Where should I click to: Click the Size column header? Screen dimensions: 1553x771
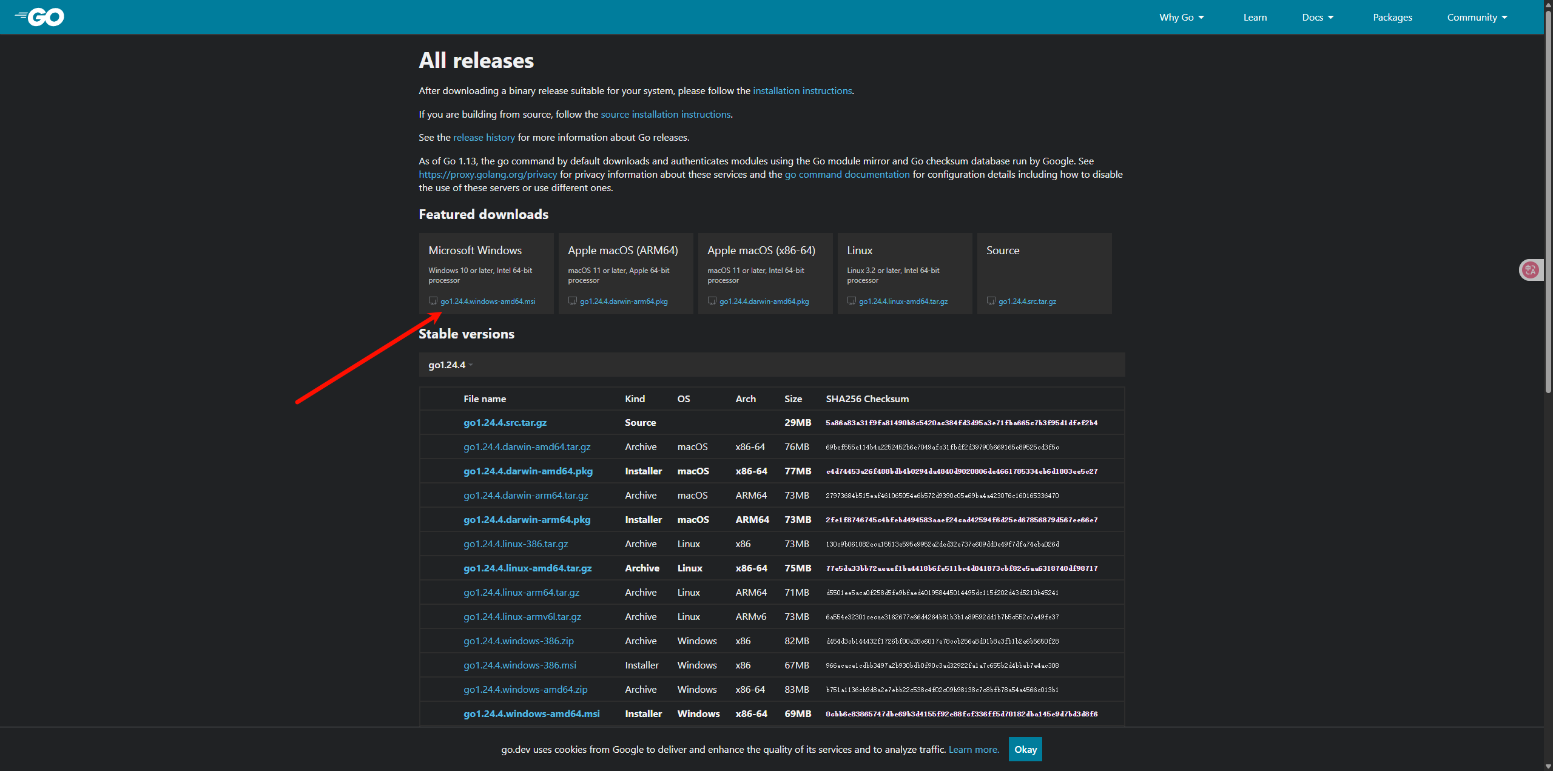[793, 399]
